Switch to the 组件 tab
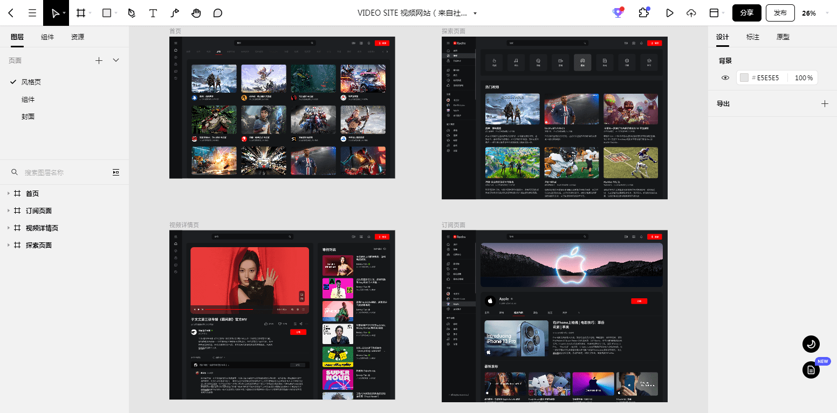837x413 pixels. pyautogui.click(x=47, y=37)
